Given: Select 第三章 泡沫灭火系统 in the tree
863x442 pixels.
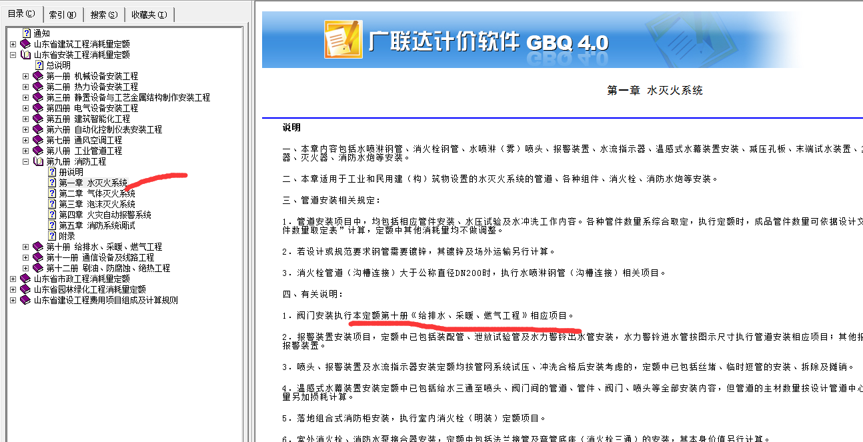Looking at the screenshot, I should (97, 204).
